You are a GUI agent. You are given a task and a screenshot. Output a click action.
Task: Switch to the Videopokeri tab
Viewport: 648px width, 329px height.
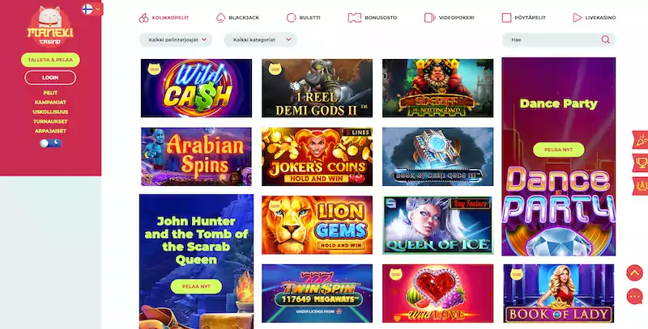450,18
